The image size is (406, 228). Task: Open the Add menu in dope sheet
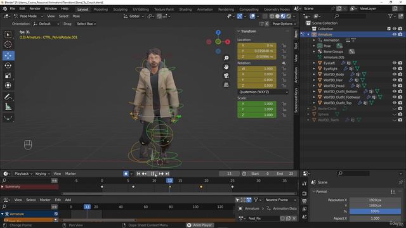tap(68, 200)
